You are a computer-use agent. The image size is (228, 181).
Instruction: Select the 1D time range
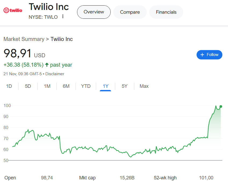click(9, 86)
